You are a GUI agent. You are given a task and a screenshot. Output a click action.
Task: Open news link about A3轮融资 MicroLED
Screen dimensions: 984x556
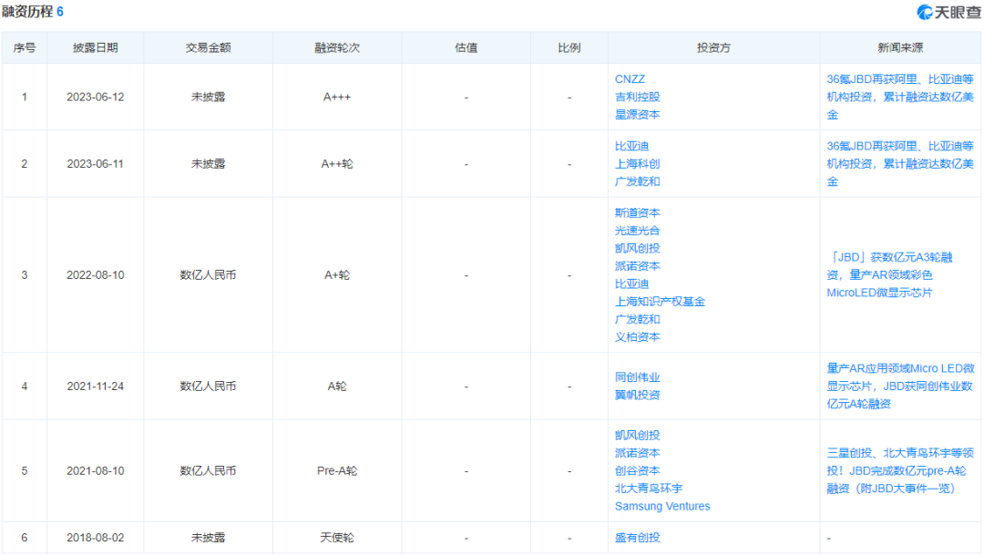click(889, 275)
